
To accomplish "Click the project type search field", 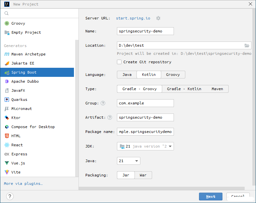I will 39,13.
